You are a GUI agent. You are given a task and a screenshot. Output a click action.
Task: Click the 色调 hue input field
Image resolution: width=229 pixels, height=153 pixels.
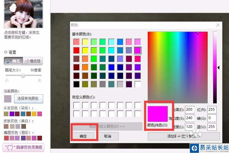[190, 109]
